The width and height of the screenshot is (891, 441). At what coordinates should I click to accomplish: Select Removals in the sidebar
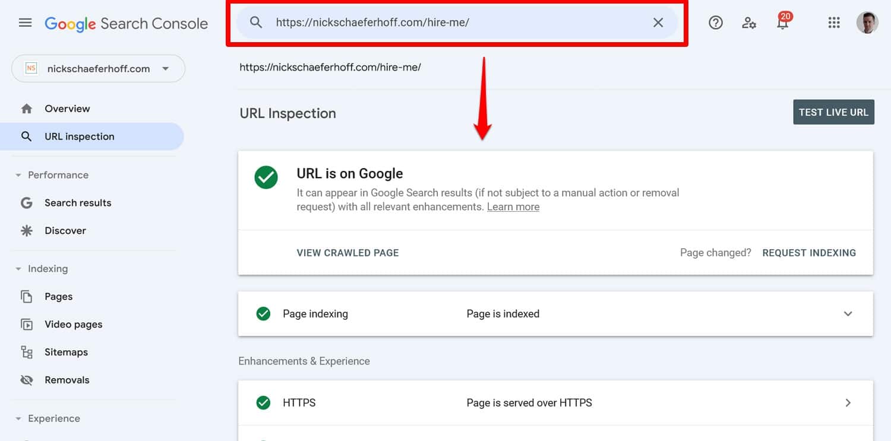(67, 380)
